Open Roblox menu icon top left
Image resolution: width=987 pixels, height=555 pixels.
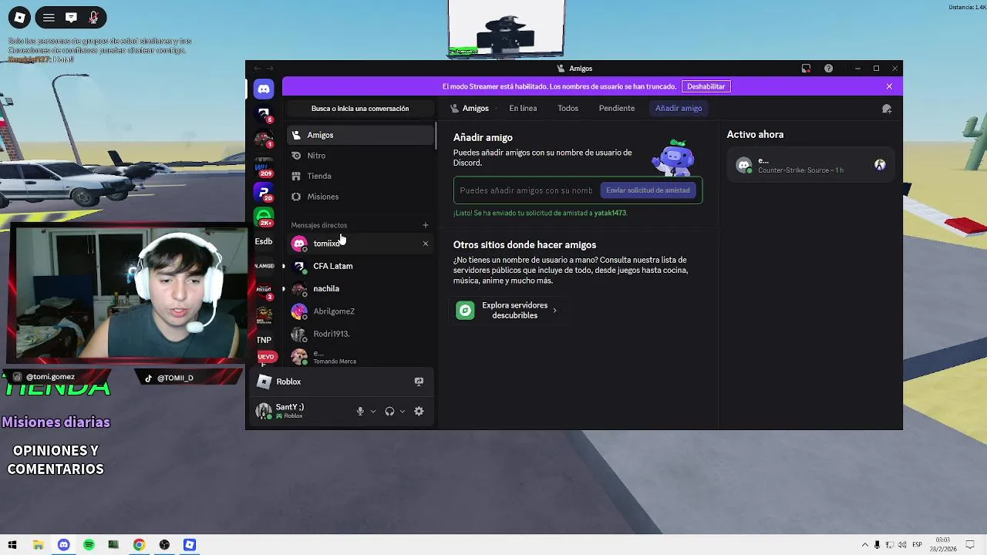pos(19,17)
